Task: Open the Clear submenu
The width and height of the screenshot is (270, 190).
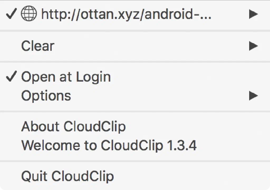Action: tap(38, 46)
